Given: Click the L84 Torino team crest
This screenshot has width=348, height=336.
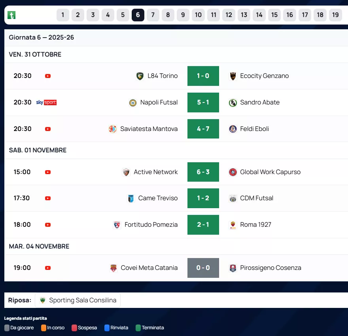Looking at the screenshot, I should pos(140,76).
